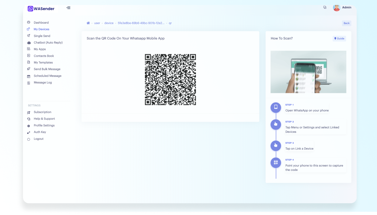Open Scheduled Message menu item
The width and height of the screenshot is (377, 215).
coord(48,76)
